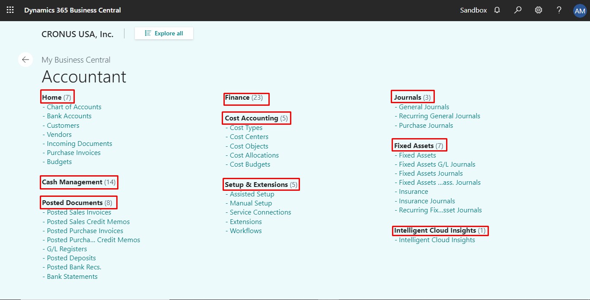Open Fixed Assets ...ass. Journals link
Image resolution: width=590 pixels, height=300 pixels.
click(x=440, y=183)
